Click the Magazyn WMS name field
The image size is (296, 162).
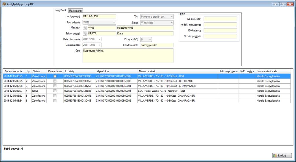click(145, 28)
